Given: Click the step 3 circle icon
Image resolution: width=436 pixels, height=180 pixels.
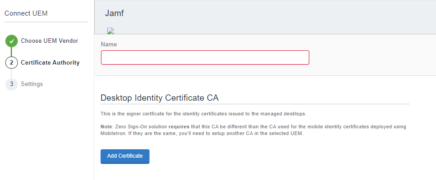Looking at the screenshot, I should coord(12,84).
